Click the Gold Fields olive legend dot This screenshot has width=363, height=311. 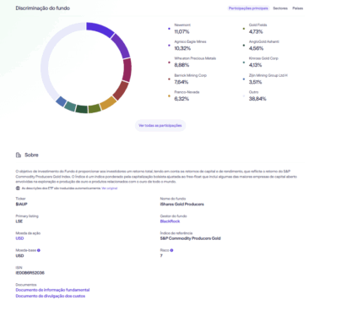(x=244, y=29)
